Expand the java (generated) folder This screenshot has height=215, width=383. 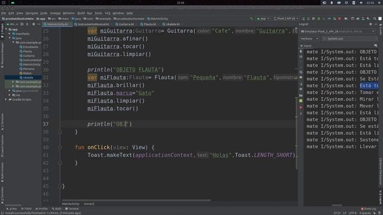point(10,91)
